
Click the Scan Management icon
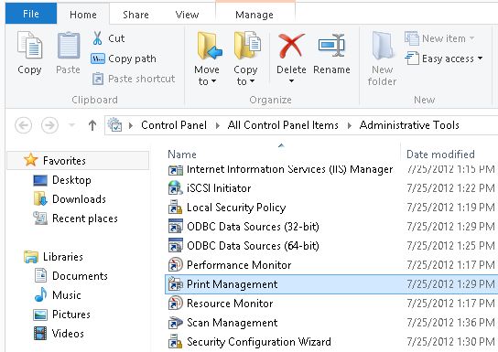(175, 322)
